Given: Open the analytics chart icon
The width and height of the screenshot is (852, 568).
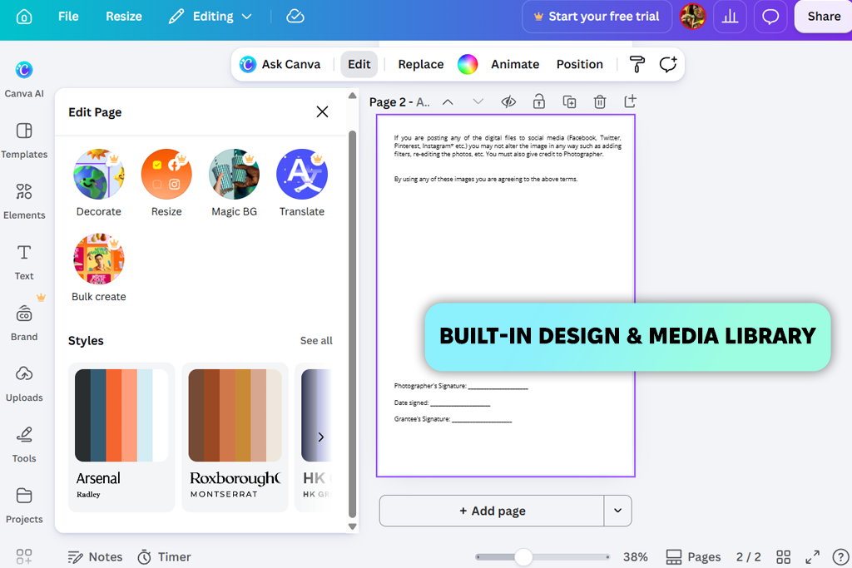Looking at the screenshot, I should pos(730,17).
